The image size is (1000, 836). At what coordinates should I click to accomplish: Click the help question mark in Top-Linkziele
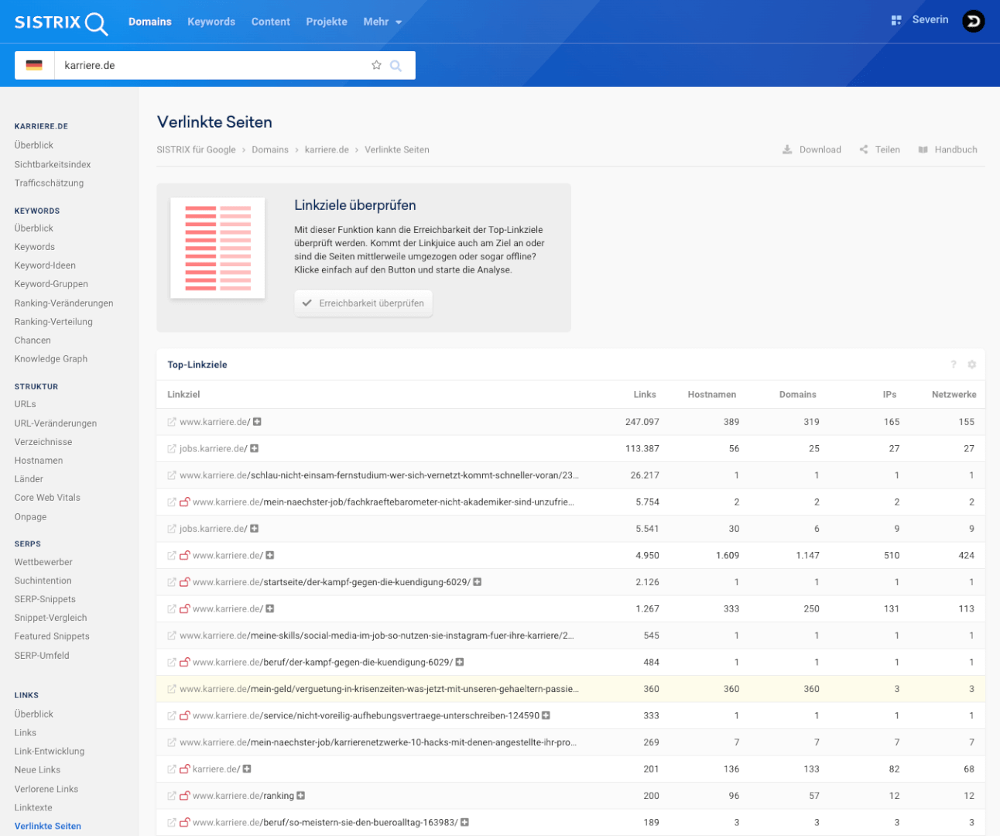(954, 365)
